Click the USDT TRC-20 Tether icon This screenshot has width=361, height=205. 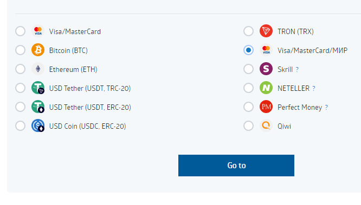(x=38, y=88)
